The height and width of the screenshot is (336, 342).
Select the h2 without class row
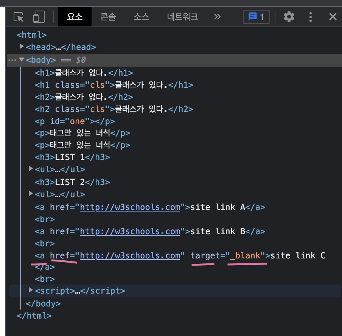[x=84, y=97]
